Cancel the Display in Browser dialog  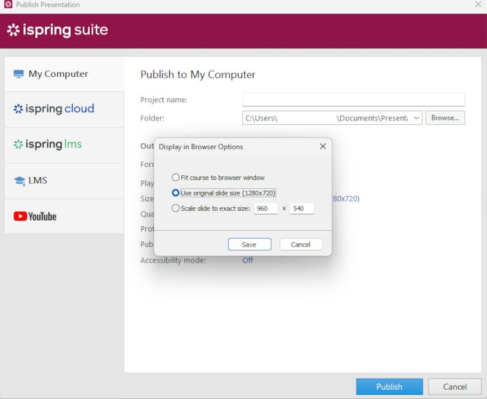coord(301,244)
